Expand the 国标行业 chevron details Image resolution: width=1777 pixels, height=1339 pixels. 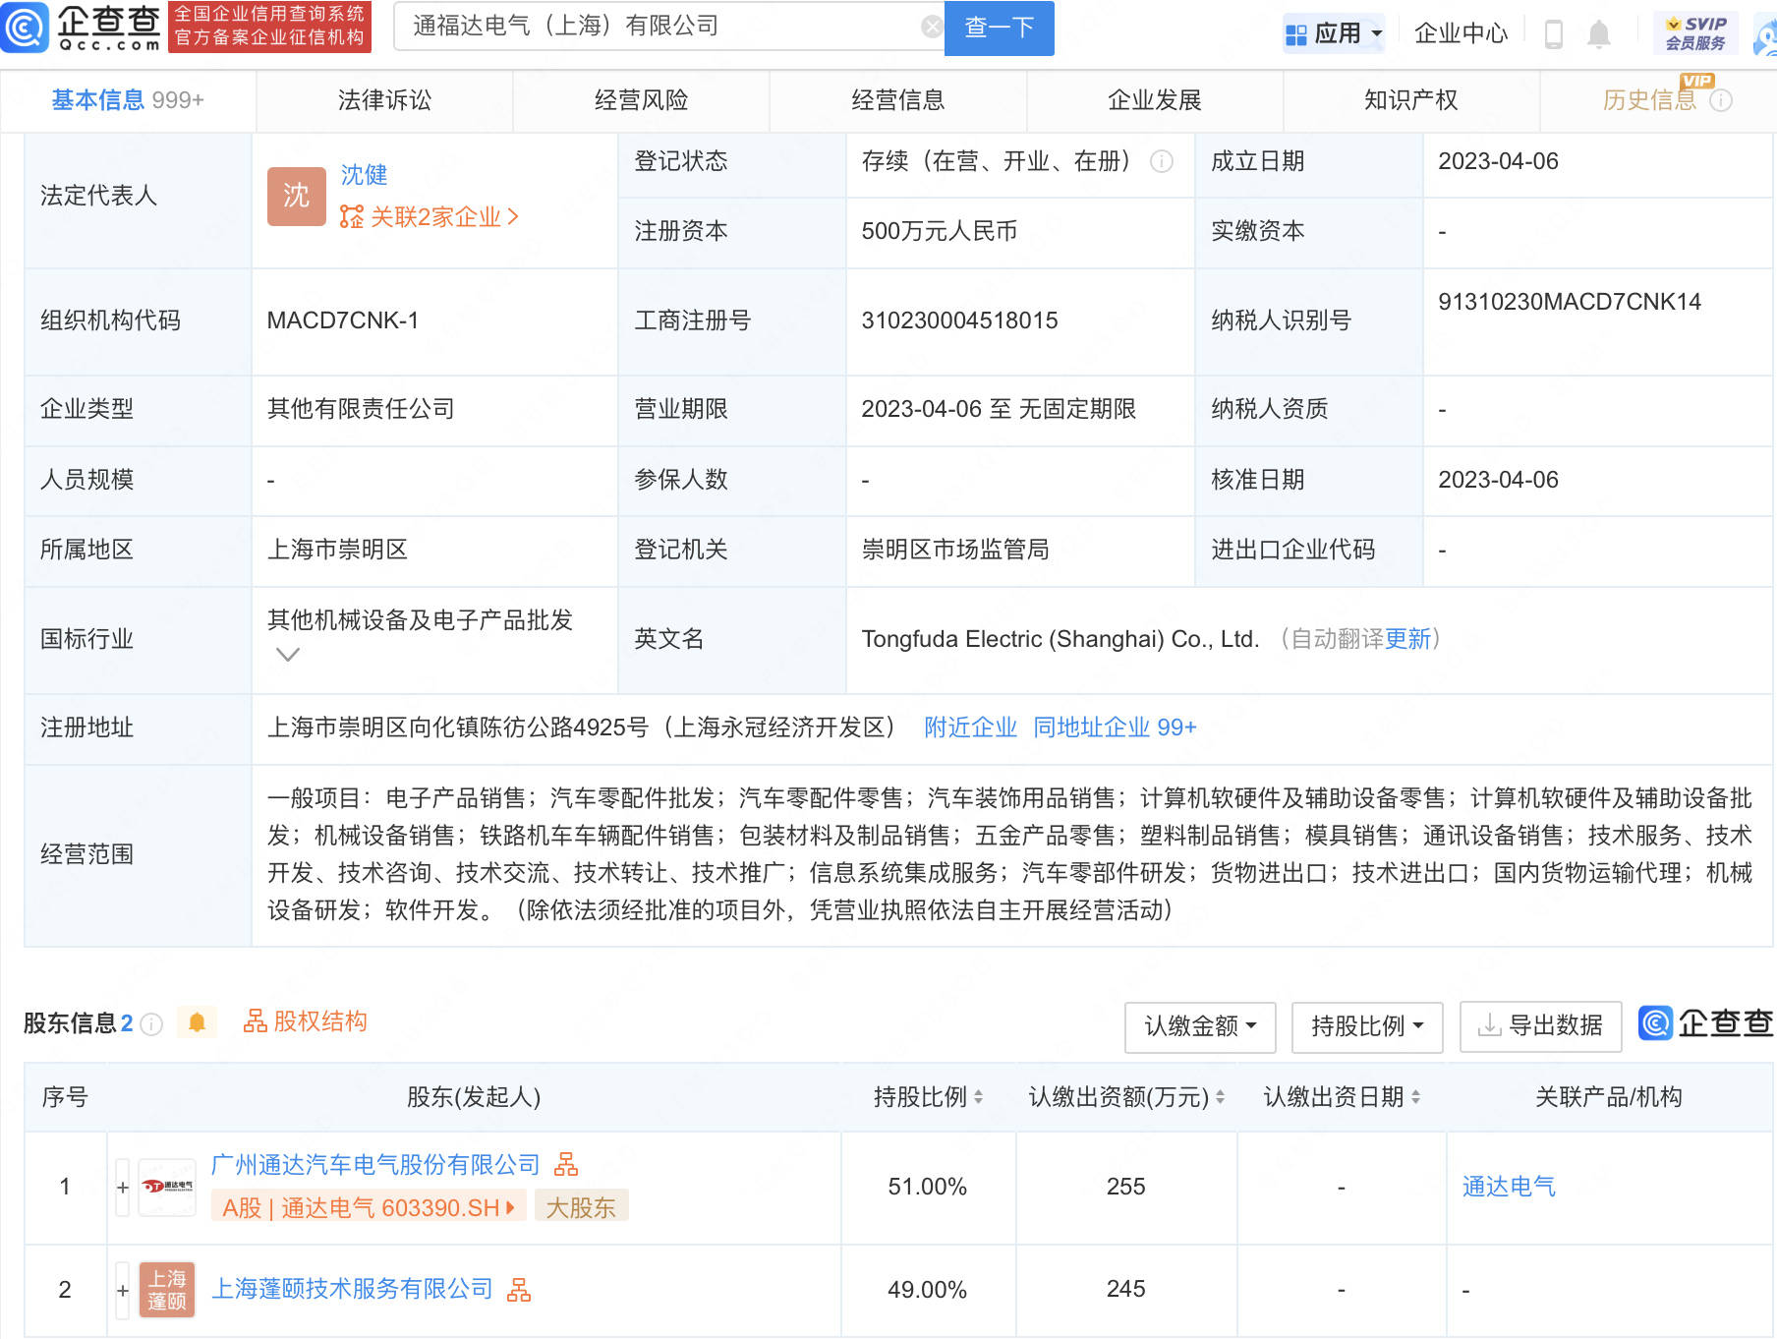coord(287,655)
